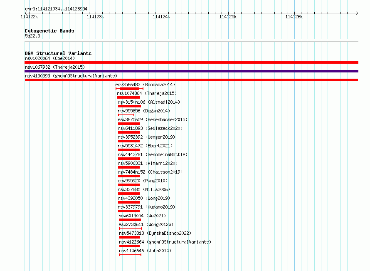This screenshot has height=271, width=370.
Task: Select the esv3566483 variant glyph
Action: 130,89
